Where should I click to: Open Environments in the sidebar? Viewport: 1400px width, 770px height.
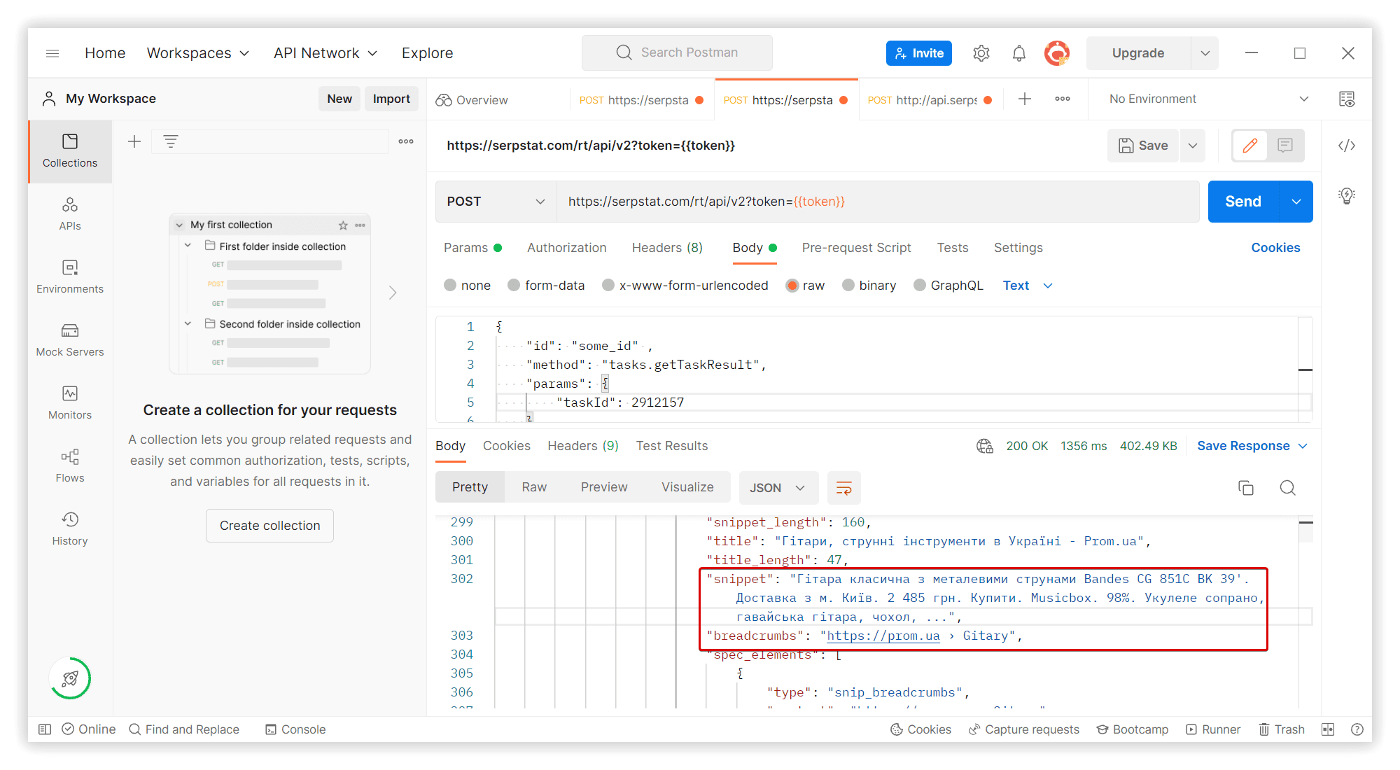tap(70, 276)
